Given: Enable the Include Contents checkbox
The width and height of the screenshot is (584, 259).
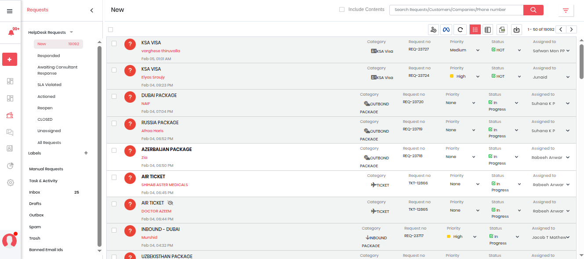Looking at the screenshot, I should 342,10.
